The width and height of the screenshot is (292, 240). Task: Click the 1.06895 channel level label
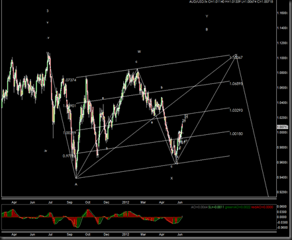(x=236, y=83)
